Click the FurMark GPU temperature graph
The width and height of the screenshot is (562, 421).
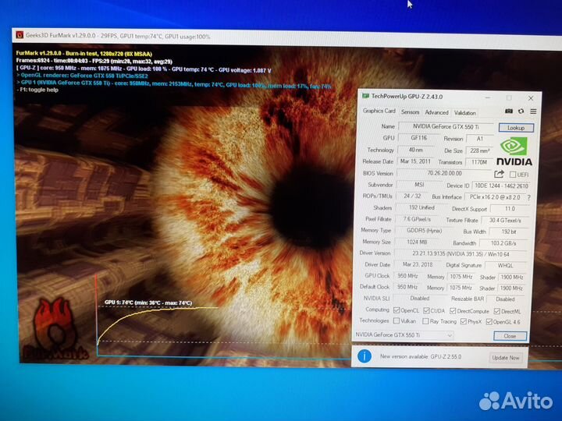tap(158, 314)
